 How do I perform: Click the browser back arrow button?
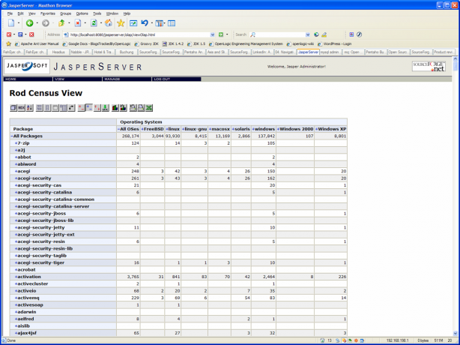pyautogui.click(x=28, y=23)
